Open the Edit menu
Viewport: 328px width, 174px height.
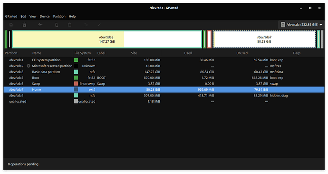point(23,16)
